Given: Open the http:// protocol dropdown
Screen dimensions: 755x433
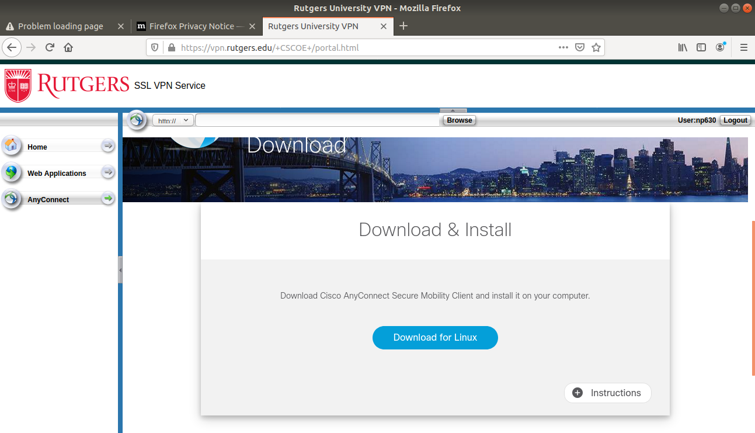Looking at the screenshot, I should [173, 120].
